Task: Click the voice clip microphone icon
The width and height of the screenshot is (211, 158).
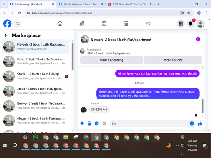Action: pos(82,123)
